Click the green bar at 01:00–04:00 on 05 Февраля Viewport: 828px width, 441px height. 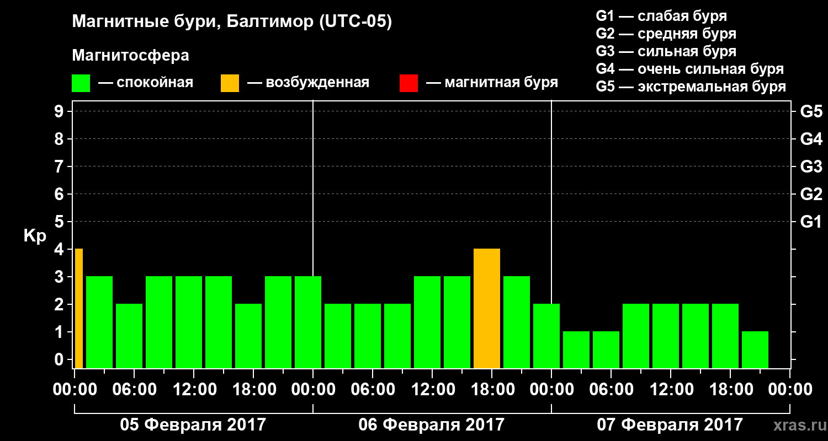tap(99, 322)
